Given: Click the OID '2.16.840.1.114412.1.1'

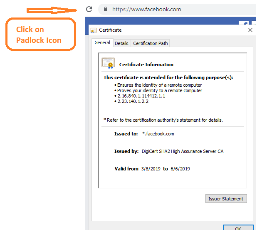Looking at the screenshot, I should click(141, 96).
